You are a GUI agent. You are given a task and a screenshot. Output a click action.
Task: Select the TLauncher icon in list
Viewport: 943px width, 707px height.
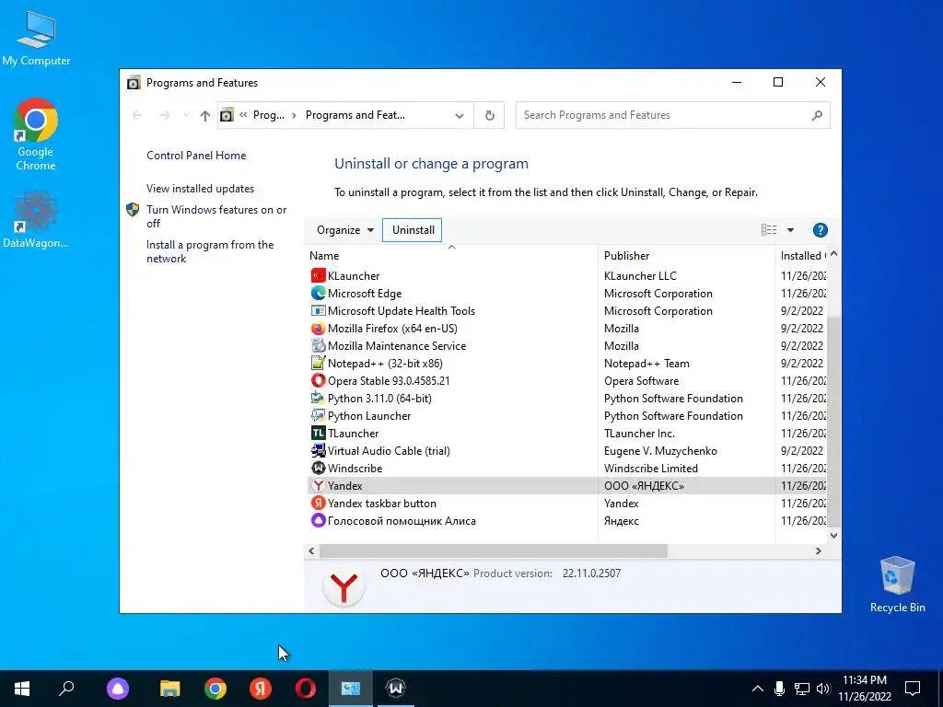click(318, 433)
